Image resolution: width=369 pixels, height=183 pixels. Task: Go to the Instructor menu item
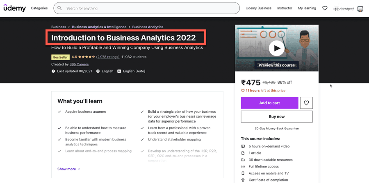pos(285,8)
